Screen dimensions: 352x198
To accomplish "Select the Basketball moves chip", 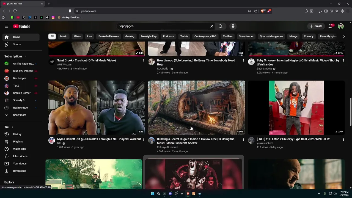I will click(109, 36).
